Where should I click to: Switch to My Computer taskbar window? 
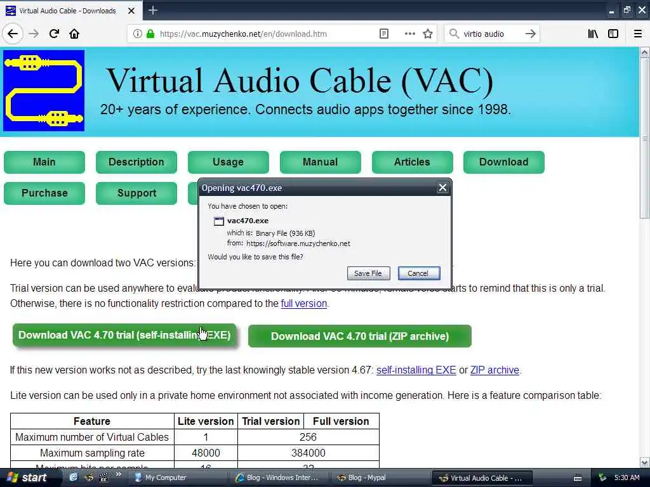click(166, 478)
